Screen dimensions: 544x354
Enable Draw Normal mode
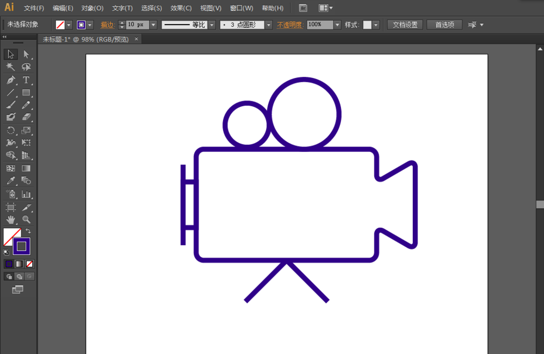tap(9, 277)
